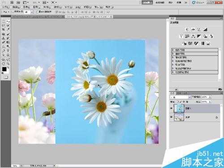Open the layer Opacity slider arrow
The image size is (224, 168).
coord(210,97)
